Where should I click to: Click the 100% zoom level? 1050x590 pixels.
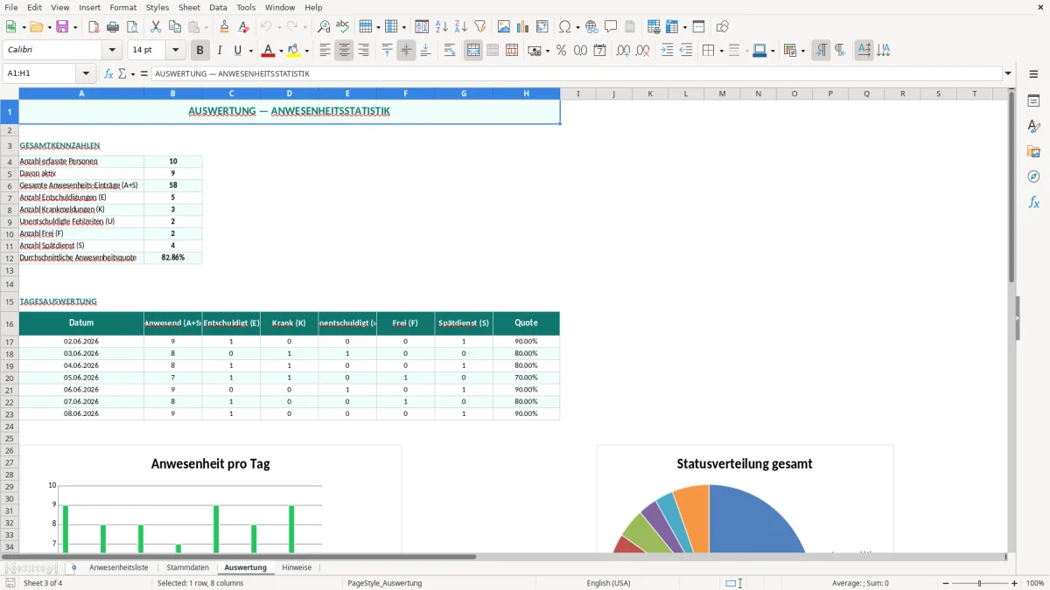click(x=1035, y=583)
